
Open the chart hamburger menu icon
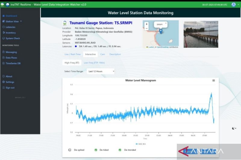click(x=214, y=80)
